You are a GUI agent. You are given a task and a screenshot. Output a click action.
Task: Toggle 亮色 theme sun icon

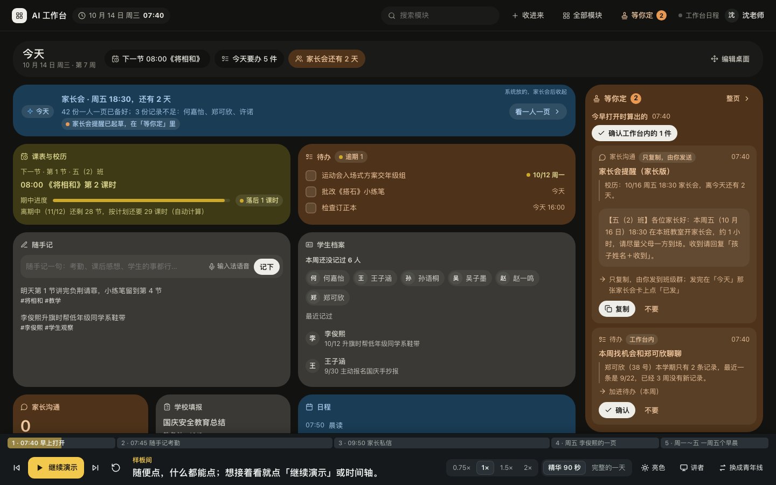[653, 468]
